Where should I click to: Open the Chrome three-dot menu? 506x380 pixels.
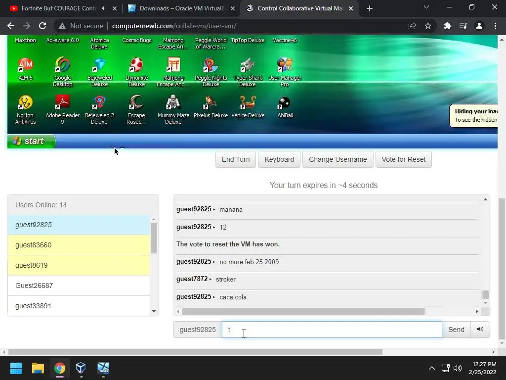pyautogui.click(x=495, y=26)
